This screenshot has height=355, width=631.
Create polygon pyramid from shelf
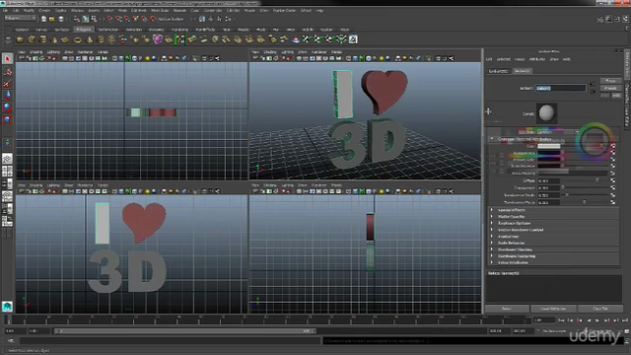click(x=89, y=39)
